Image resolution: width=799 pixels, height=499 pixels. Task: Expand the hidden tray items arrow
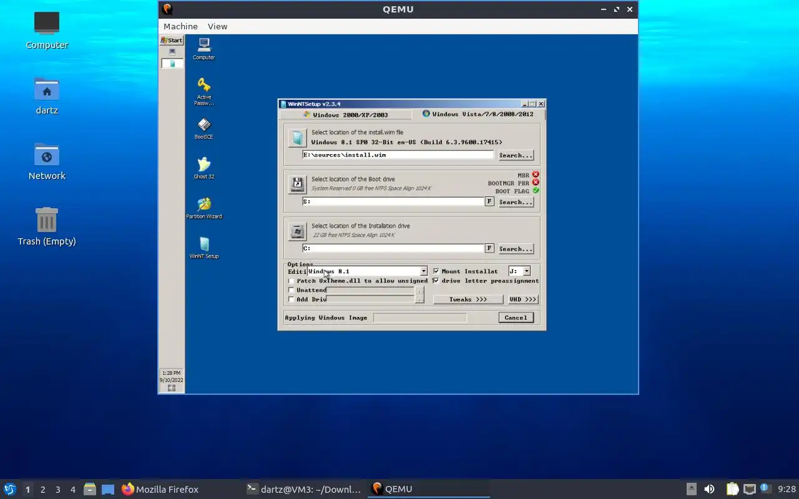(x=692, y=489)
